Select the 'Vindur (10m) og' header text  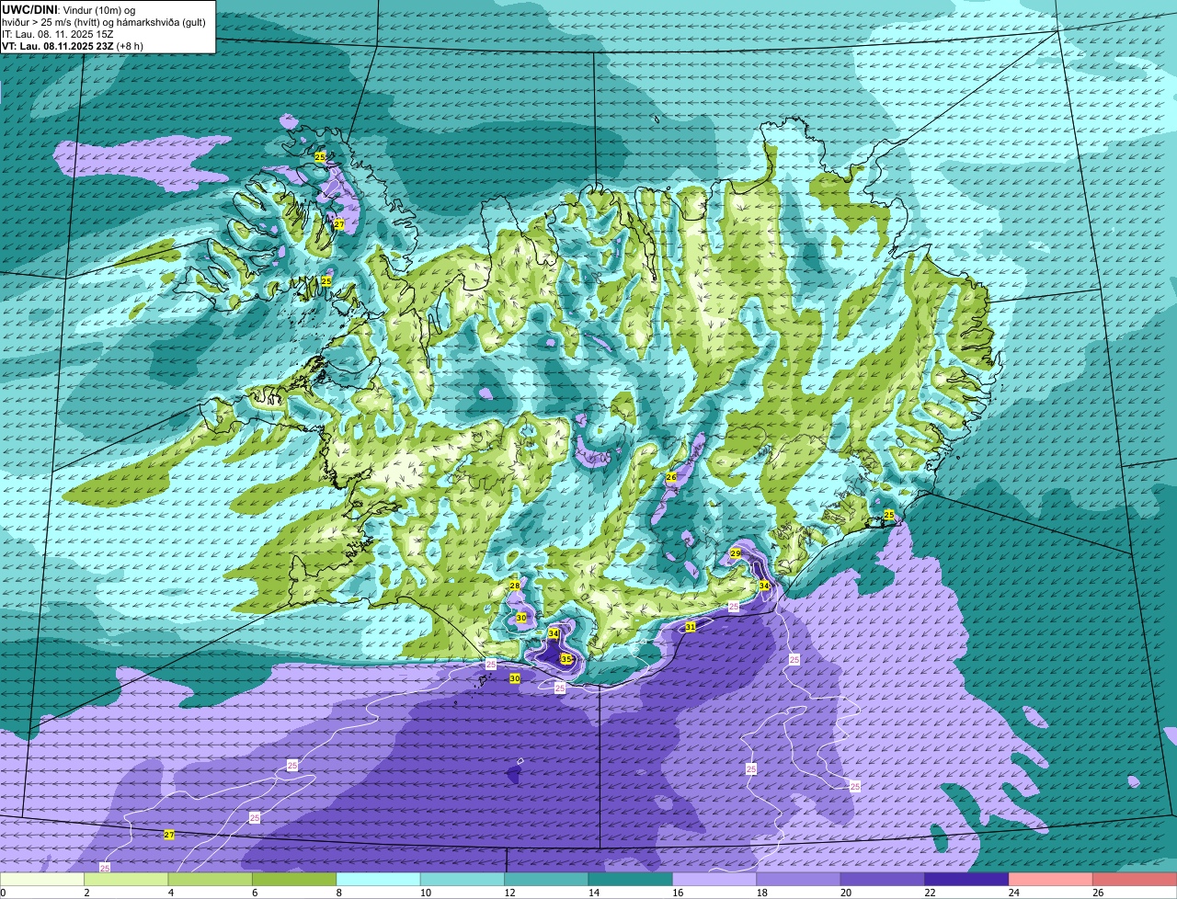tap(100, 9)
